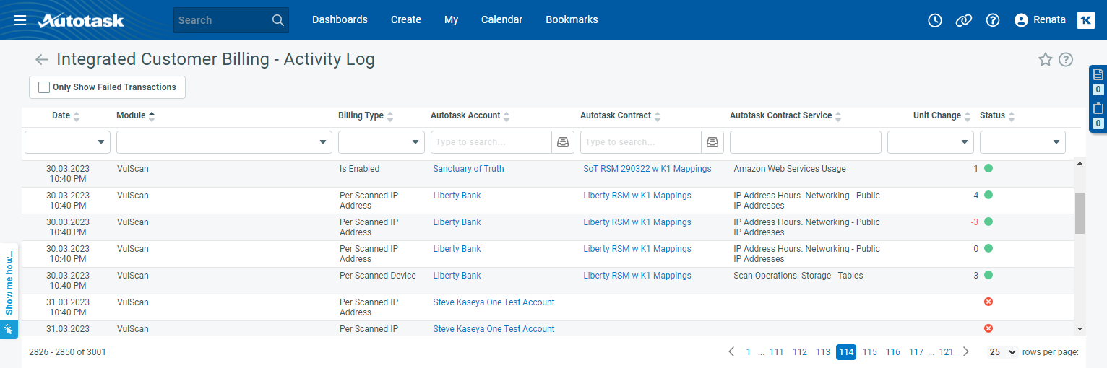Image resolution: width=1107 pixels, height=368 pixels.
Task: Go back using the left arrow
Action: point(42,60)
